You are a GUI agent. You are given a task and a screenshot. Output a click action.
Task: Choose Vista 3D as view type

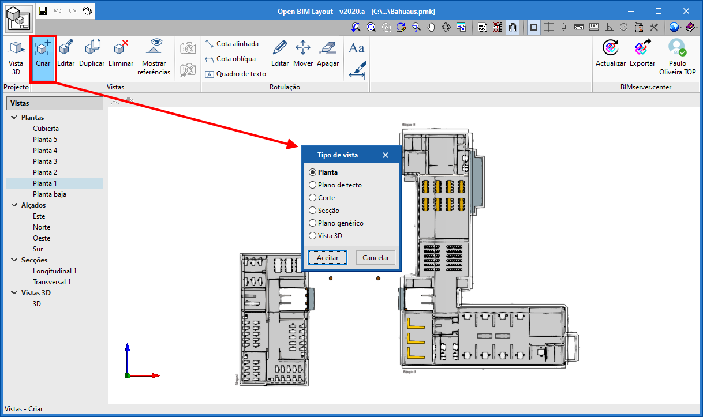[x=312, y=235]
